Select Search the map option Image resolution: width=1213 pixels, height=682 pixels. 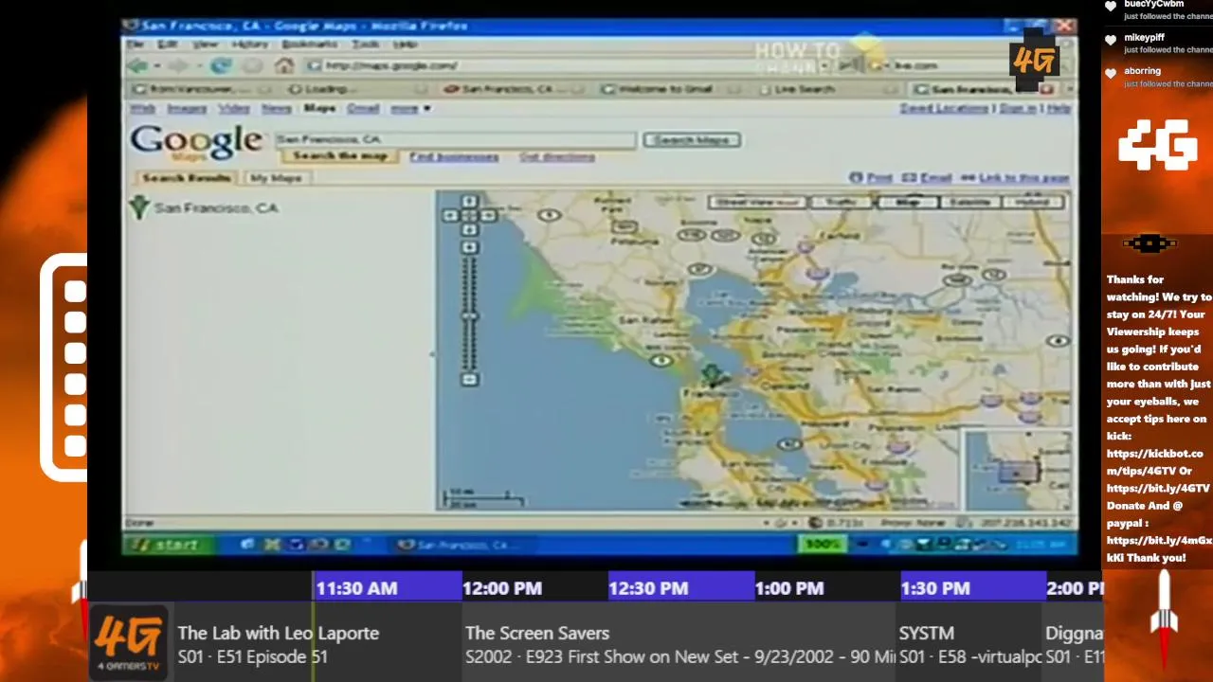pyautogui.click(x=339, y=156)
